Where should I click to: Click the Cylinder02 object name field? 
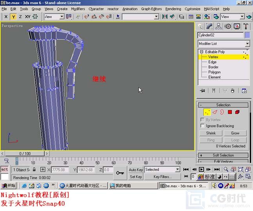pyautogui.click(x=220, y=35)
